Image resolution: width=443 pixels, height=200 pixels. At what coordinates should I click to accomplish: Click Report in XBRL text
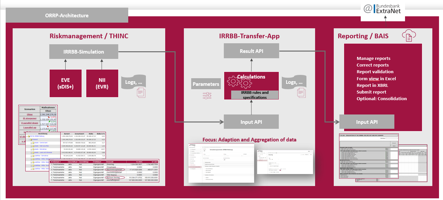pos(372,85)
